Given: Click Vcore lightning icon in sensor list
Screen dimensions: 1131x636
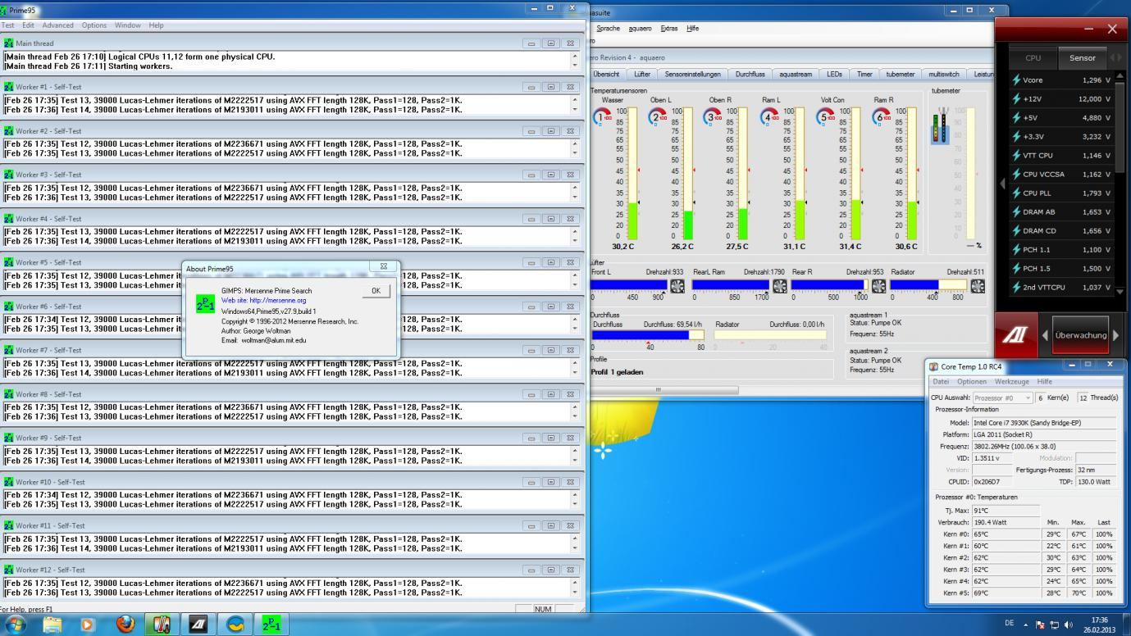Looking at the screenshot, I should coord(1017,80).
